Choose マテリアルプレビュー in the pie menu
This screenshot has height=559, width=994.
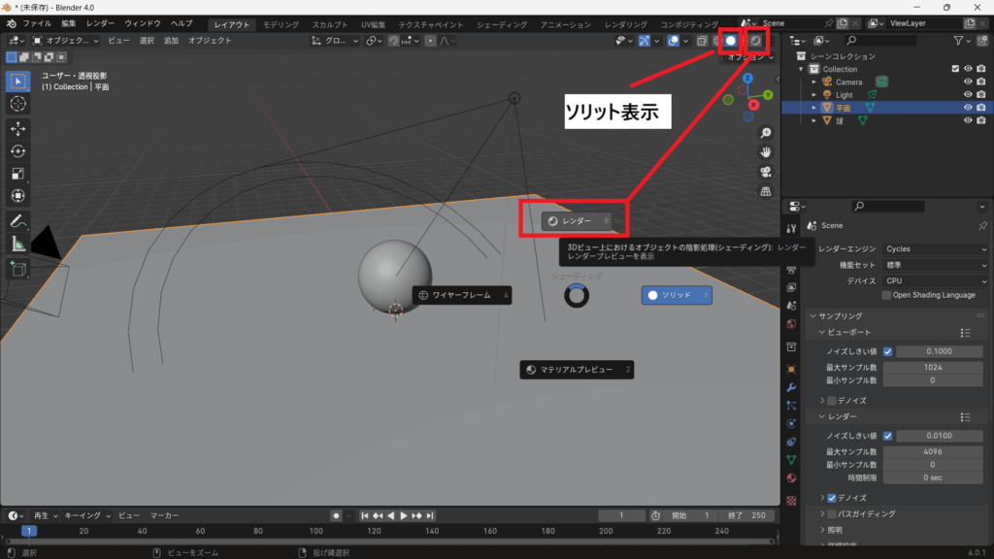click(577, 370)
